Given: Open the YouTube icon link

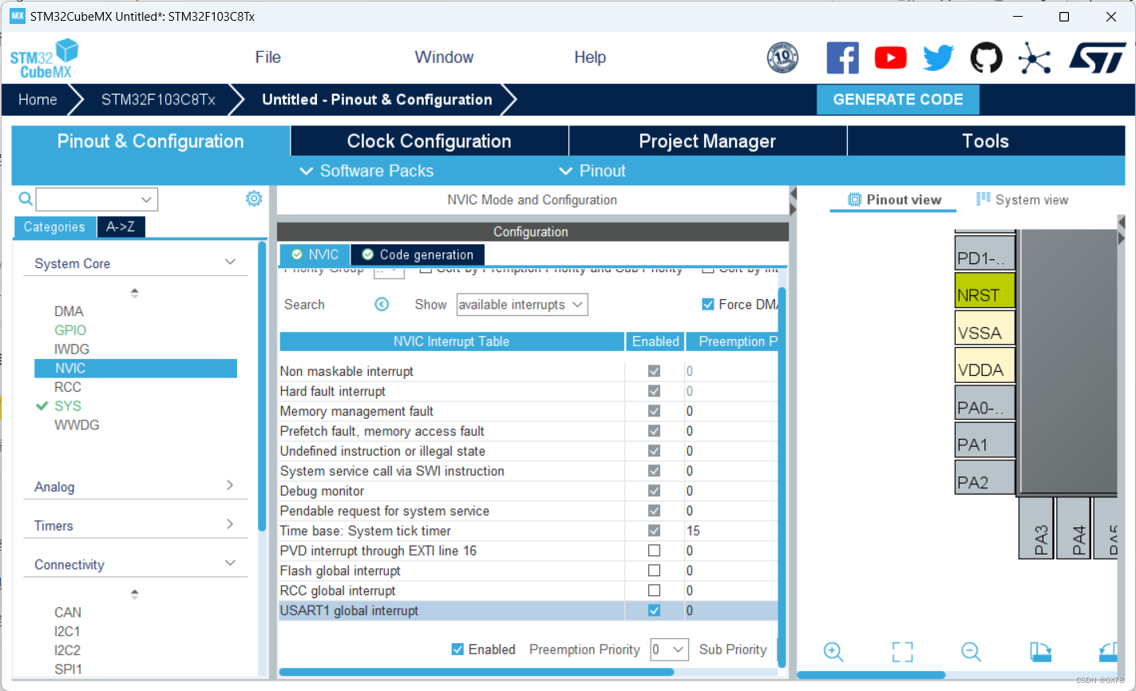Looking at the screenshot, I should coord(890,57).
